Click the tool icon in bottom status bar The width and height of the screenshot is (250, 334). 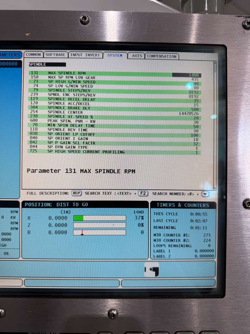click(x=152, y=269)
